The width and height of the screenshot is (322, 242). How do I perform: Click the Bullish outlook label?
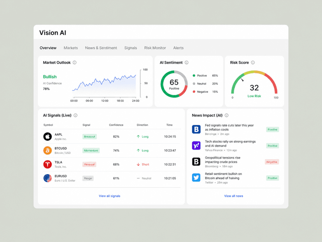pos(50,77)
